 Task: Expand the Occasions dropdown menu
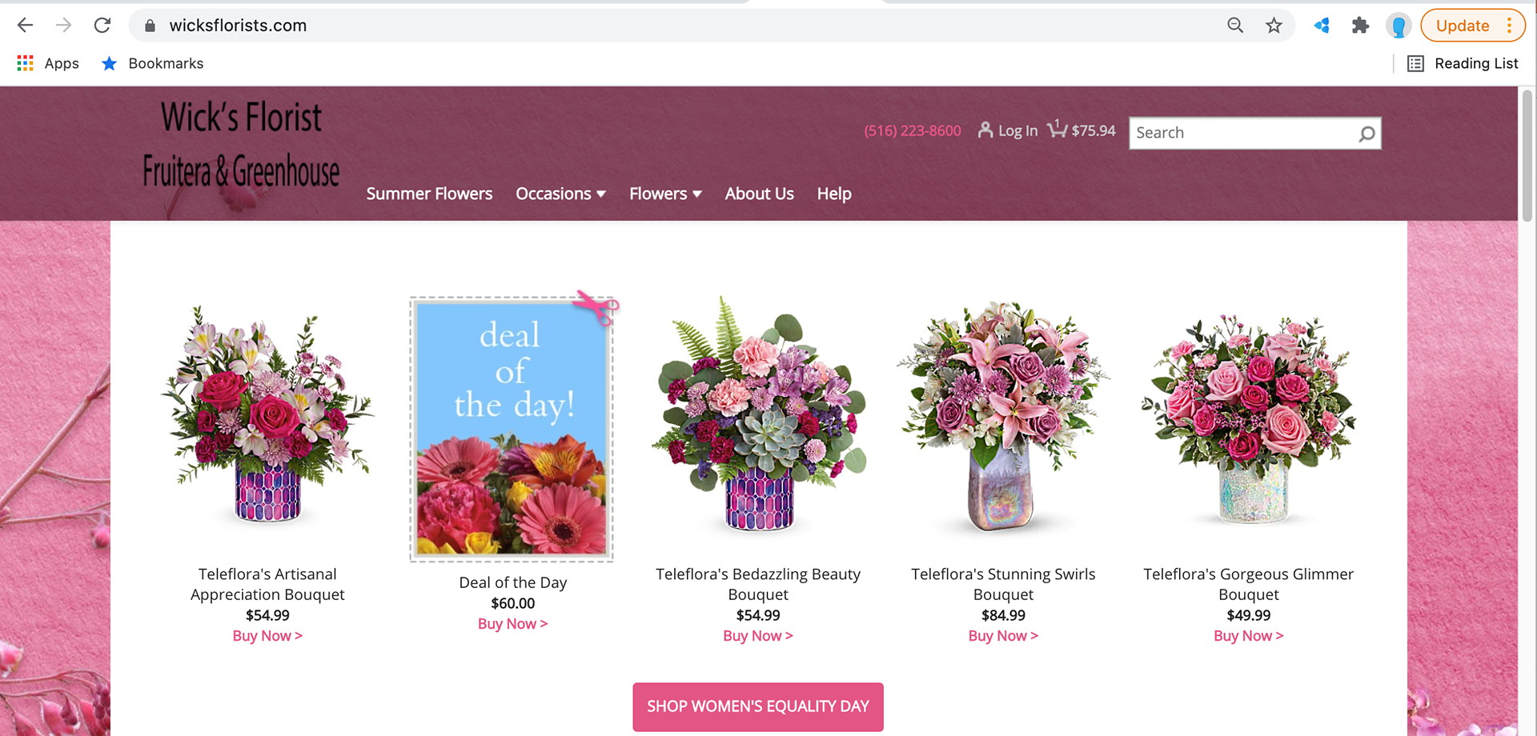tap(560, 194)
